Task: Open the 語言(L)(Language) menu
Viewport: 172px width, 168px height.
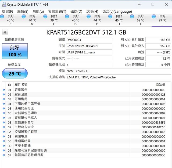Action: (x=117, y=11)
